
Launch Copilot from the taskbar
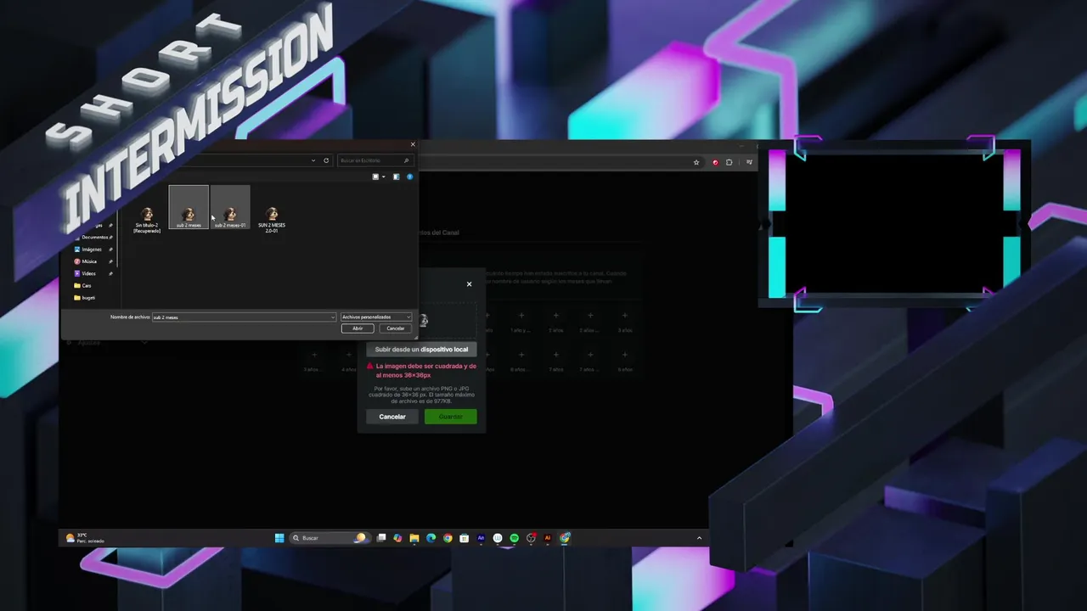(x=397, y=538)
